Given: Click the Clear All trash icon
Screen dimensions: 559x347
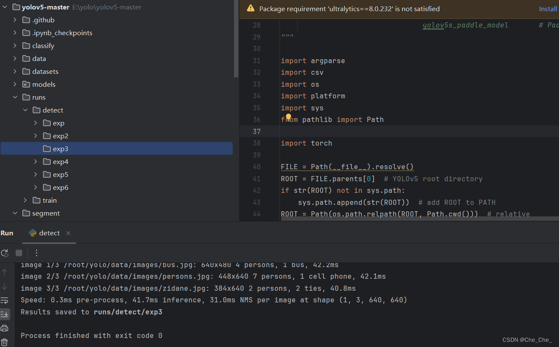Looking at the screenshot, I should click(x=5, y=342).
